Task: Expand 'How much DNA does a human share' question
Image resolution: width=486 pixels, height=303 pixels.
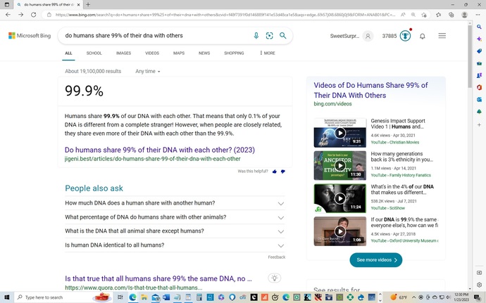Action: tap(175, 203)
